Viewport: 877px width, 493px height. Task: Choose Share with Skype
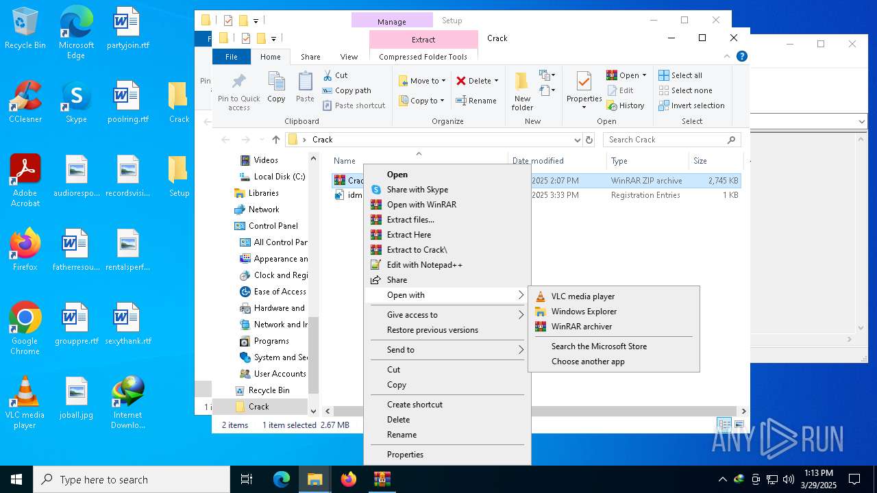pos(447,190)
